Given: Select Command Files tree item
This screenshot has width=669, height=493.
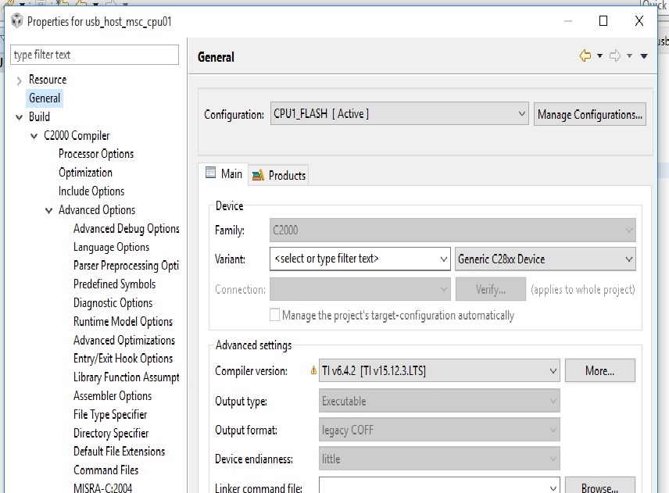Looking at the screenshot, I should [x=106, y=470].
